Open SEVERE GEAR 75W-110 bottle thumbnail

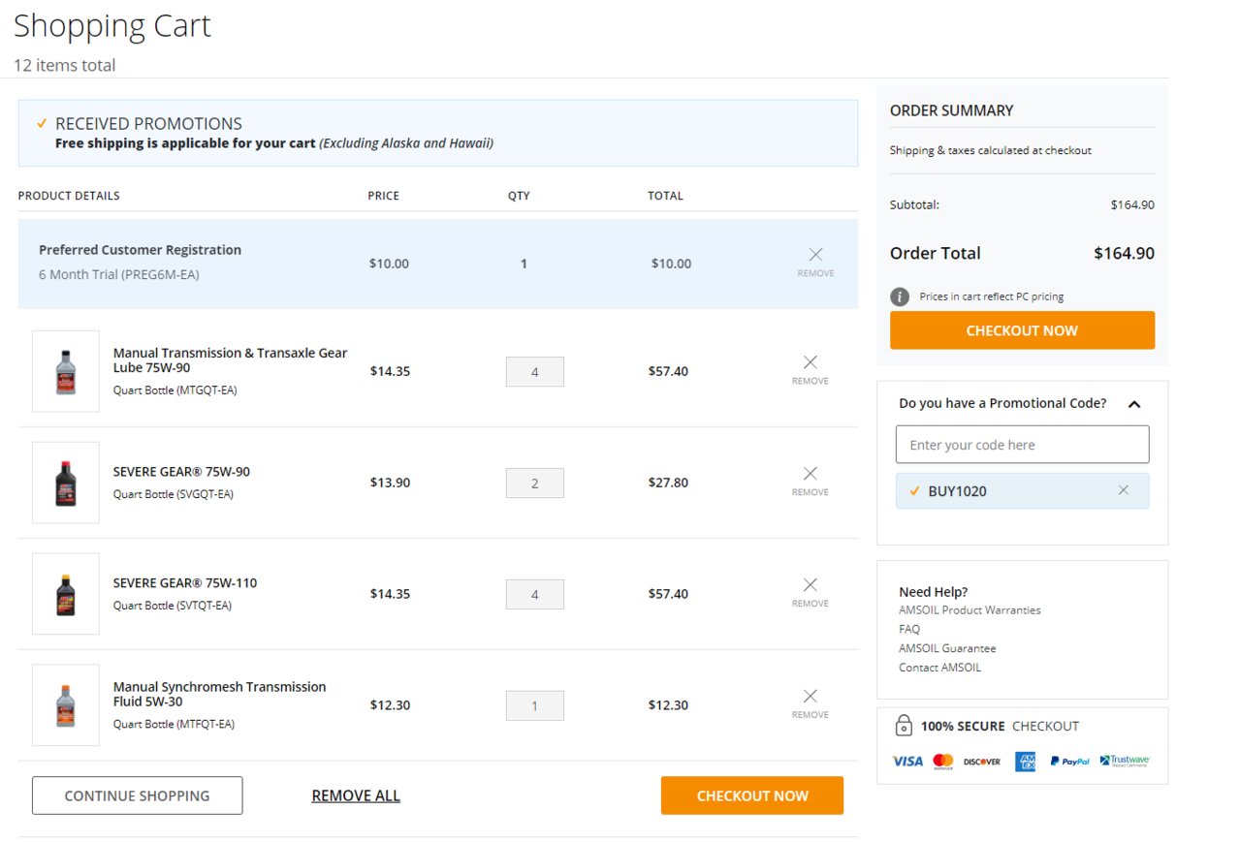tap(66, 594)
